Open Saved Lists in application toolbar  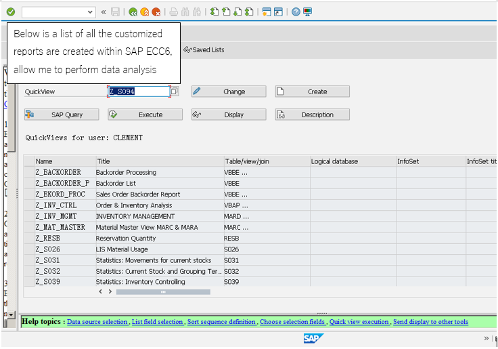(x=204, y=49)
